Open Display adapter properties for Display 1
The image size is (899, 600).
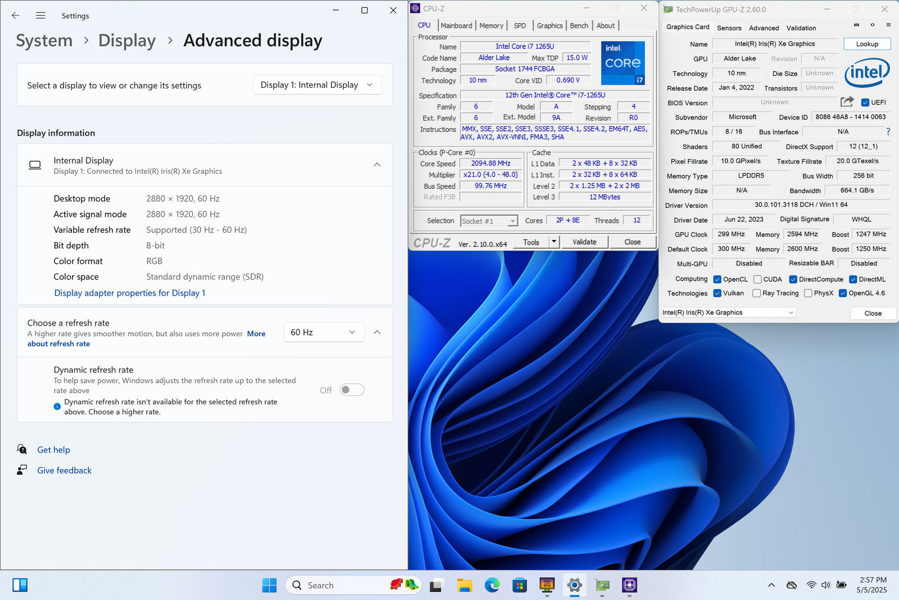(x=130, y=293)
